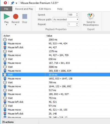Click the green Play button icon

tap(7, 16)
